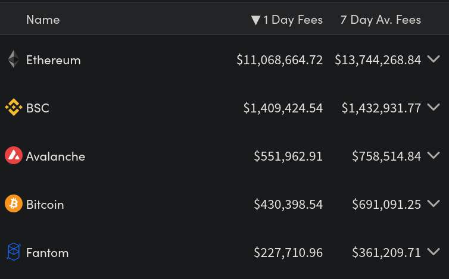The image size is (449, 279).
Task: Open the Ethereum name link
Action: tap(54, 60)
